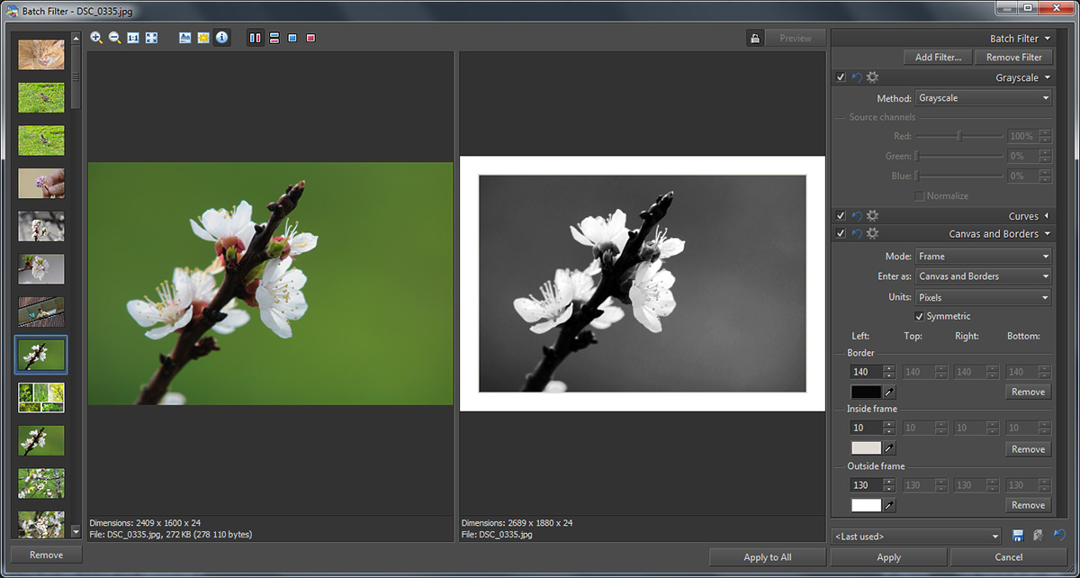The height and width of the screenshot is (578, 1080).
Task: Open the Units dropdown set to Pixels
Action: [x=983, y=297]
